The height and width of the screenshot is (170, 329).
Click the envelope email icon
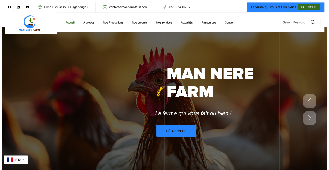pos(105,7)
